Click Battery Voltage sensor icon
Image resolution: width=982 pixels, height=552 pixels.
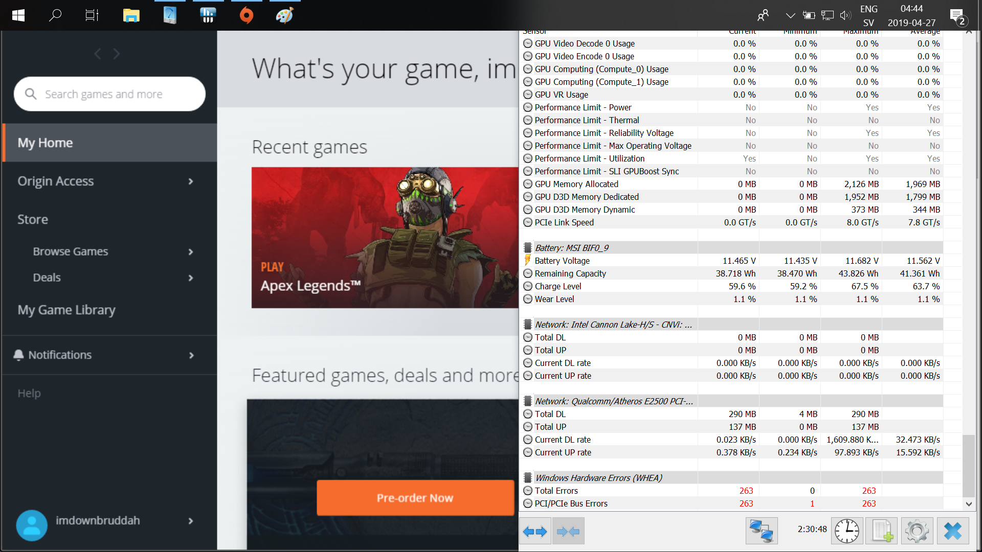pyautogui.click(x=528, y=260)
